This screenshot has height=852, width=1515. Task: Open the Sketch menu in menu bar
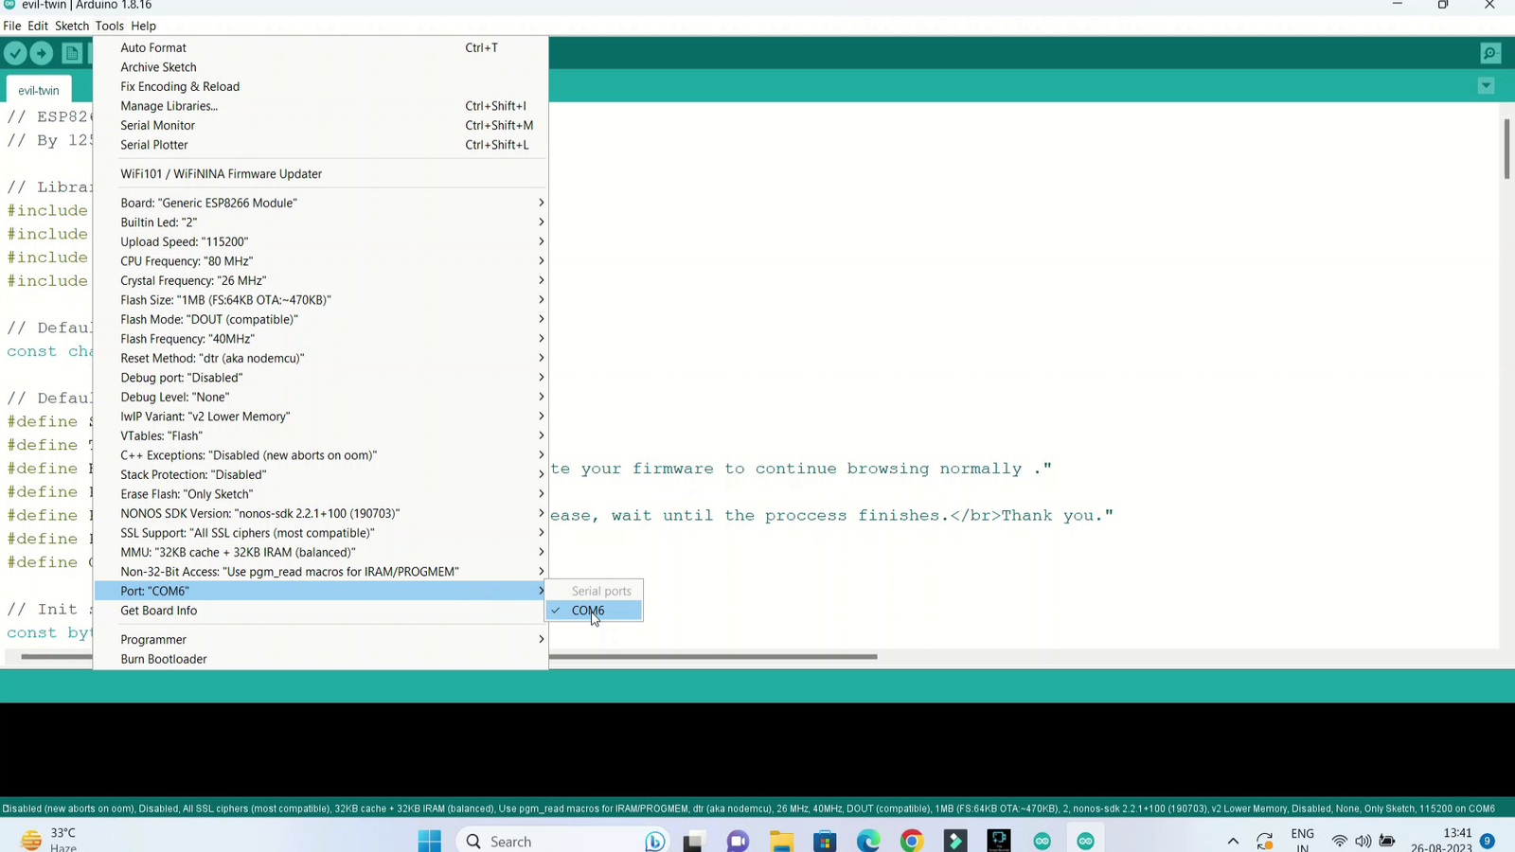point(71,26)
